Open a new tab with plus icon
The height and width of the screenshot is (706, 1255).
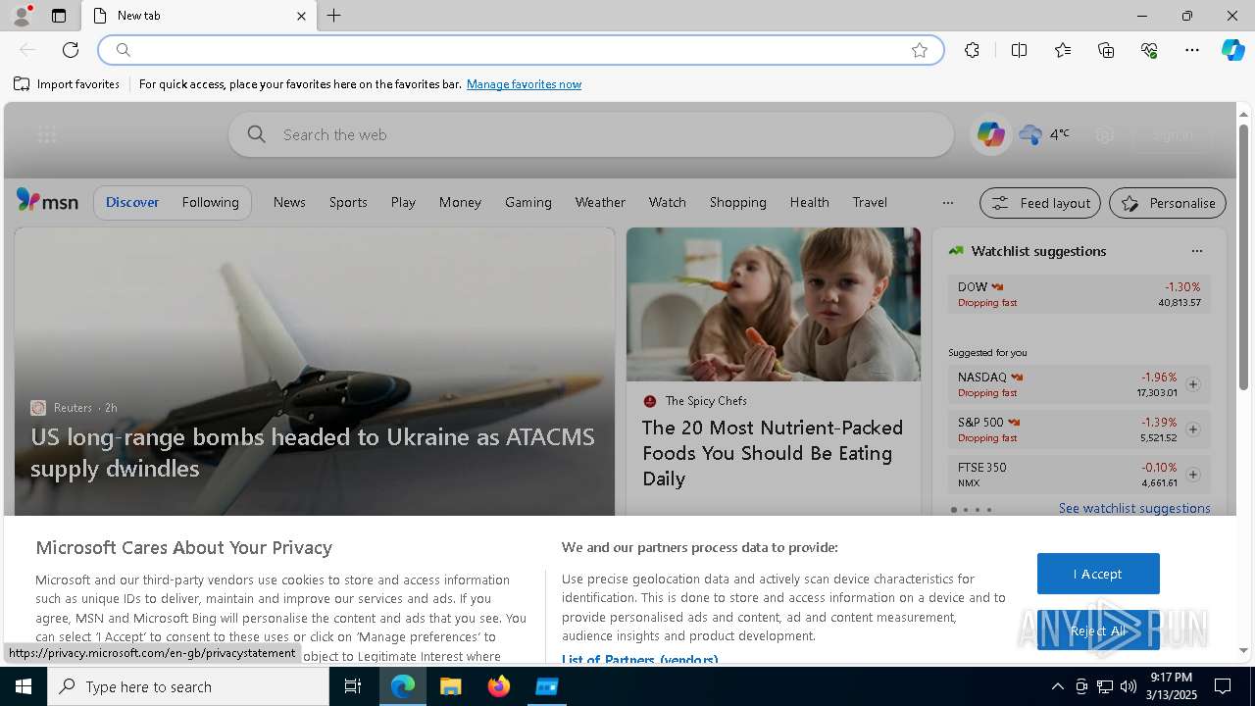click(333, 16)
